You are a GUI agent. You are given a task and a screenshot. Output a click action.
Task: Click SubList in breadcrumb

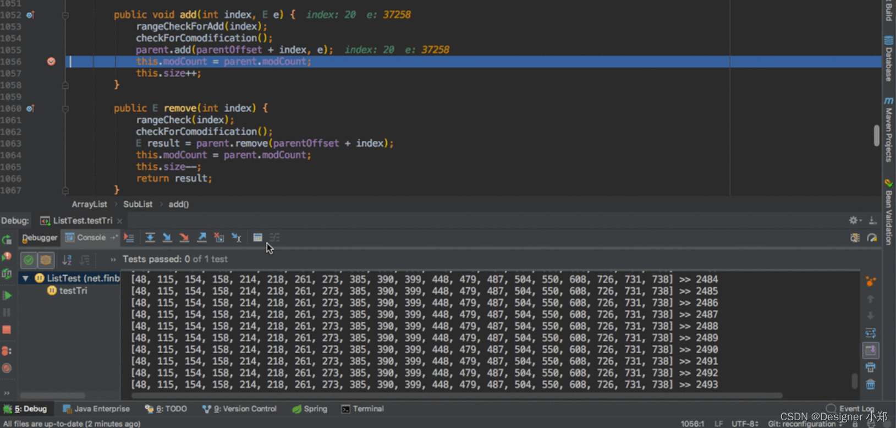138,204
